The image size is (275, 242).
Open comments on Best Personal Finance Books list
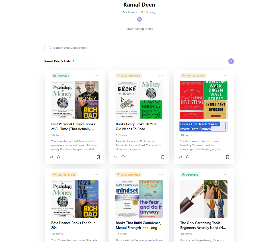[58, 157]
